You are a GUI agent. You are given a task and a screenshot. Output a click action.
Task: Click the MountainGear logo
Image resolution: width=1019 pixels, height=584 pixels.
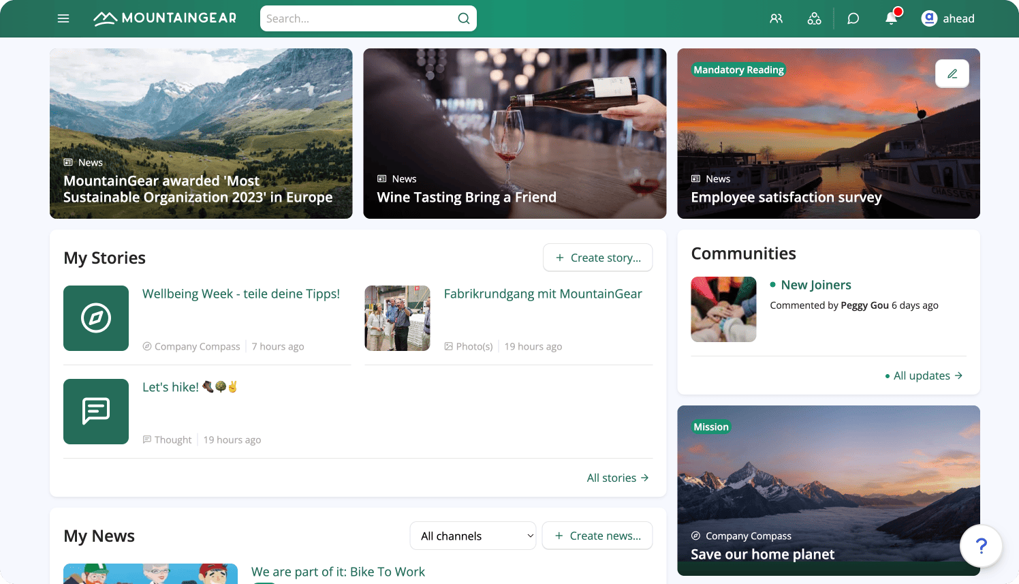tap(165, 18)
